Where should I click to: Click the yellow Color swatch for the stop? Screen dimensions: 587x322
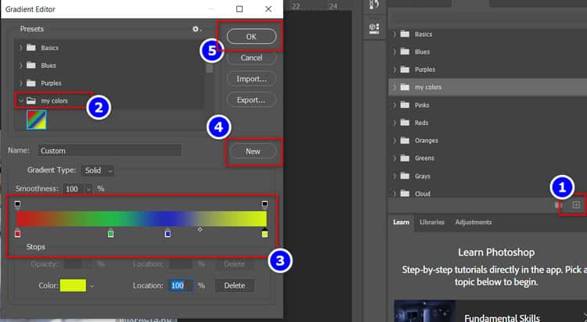(x=73, y=286)
